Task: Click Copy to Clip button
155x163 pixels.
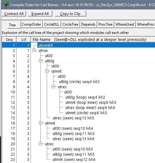Action: pyautogui.click(x=70, y=14)
